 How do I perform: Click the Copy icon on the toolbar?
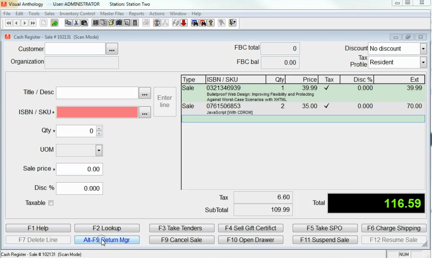click(68, 23)
